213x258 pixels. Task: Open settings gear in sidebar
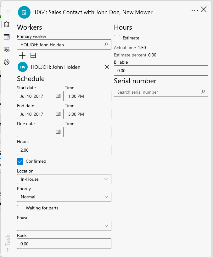[7, 62]
